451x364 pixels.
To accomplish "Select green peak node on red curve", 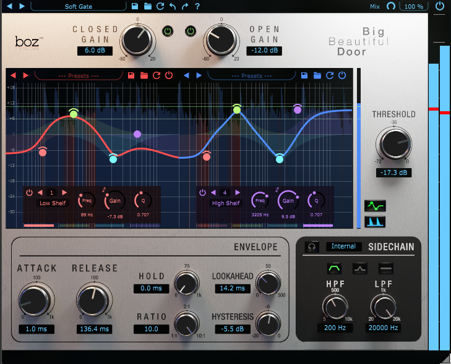I will click(x=74, y=114).
